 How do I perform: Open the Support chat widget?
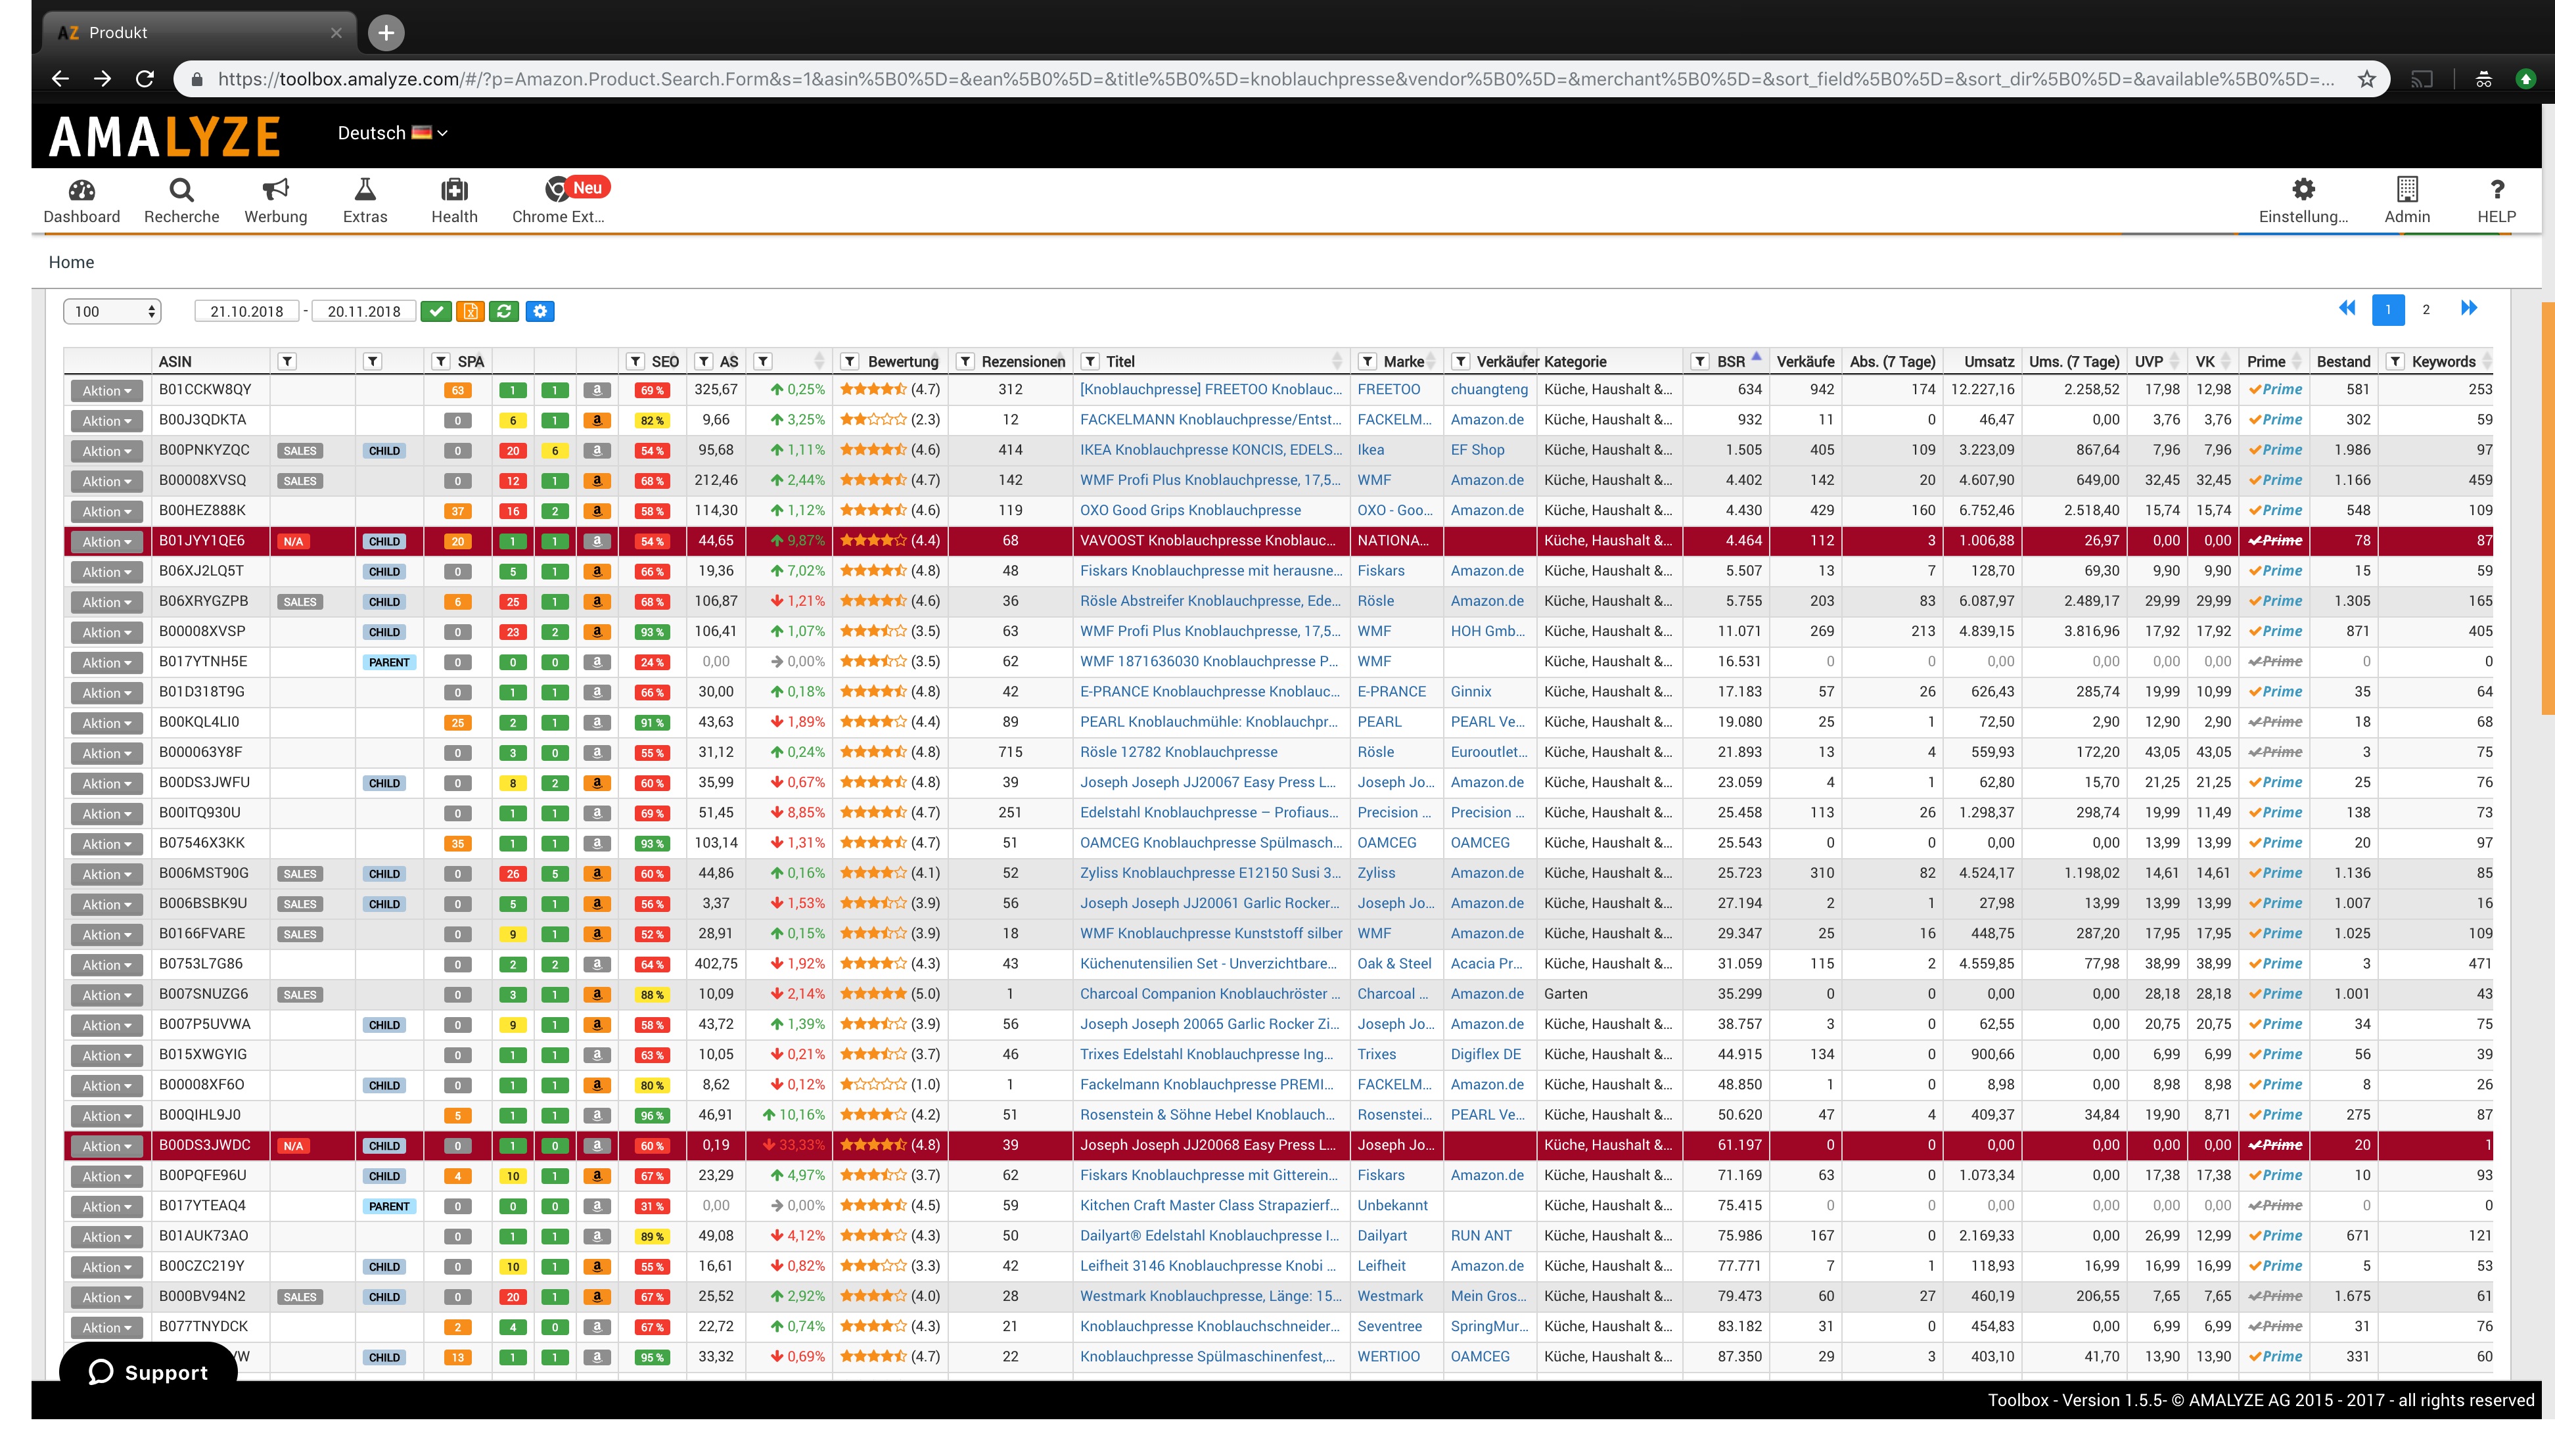tap(148, 1372)
